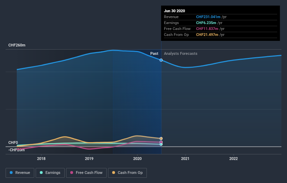Toggle the Earnings legend button
This screenshot has height=183, width=287.
(x=50, y=173)
